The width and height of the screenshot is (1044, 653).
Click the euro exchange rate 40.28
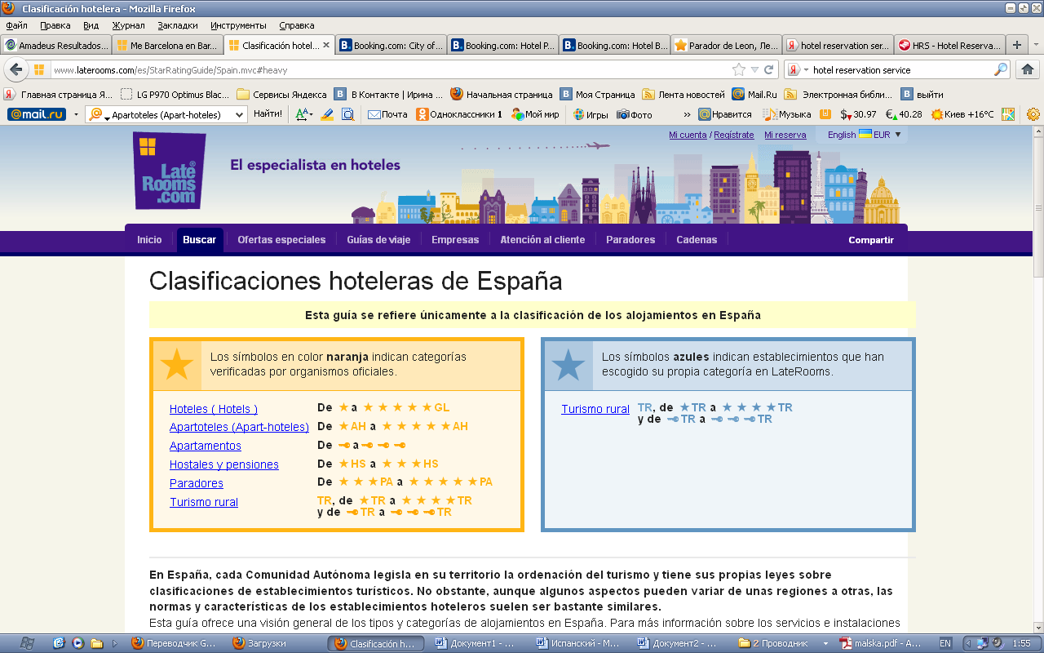point(904,114)
